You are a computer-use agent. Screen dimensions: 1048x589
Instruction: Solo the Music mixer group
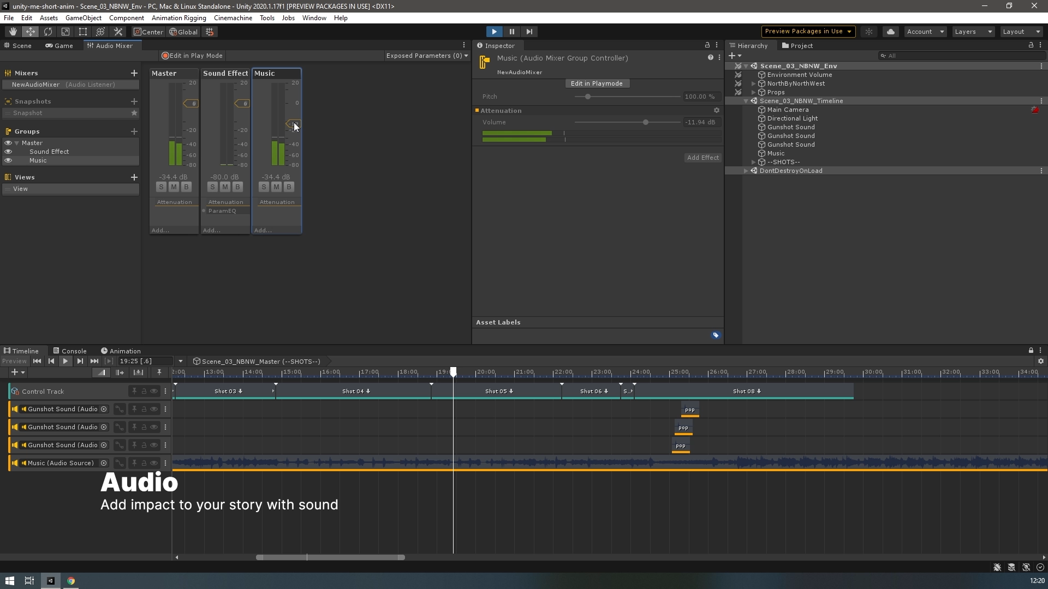[264, 187]
